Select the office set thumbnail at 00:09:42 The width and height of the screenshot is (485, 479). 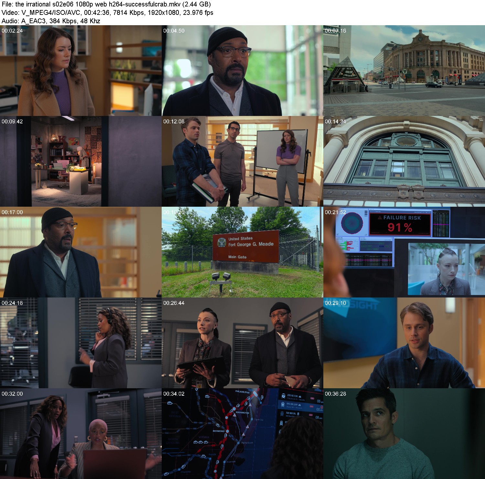click(81, 161)
